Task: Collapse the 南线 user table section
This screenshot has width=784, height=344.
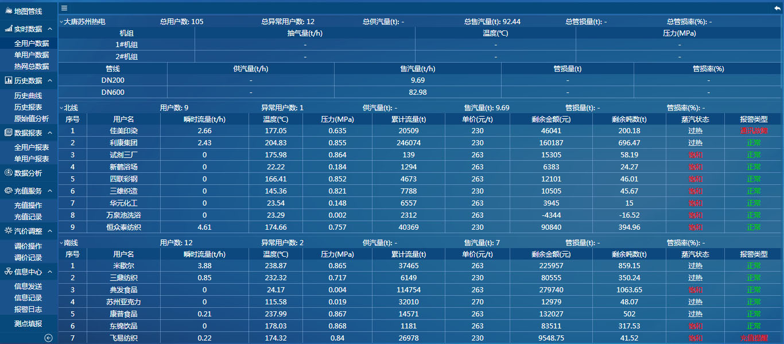Action: (61, 243)
